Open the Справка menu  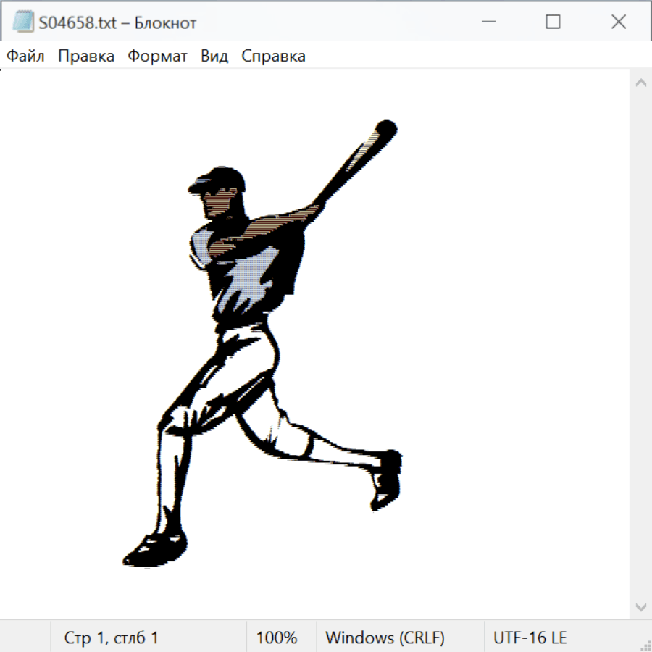click(x=273, y=57)
